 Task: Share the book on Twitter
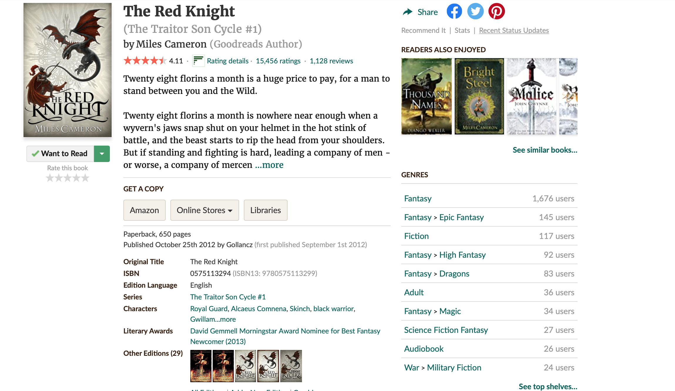coord(475,11)
